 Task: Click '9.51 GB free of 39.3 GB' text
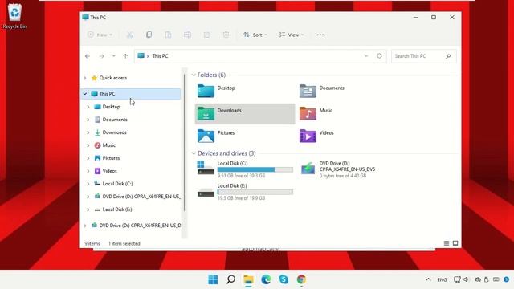[241, 176]
